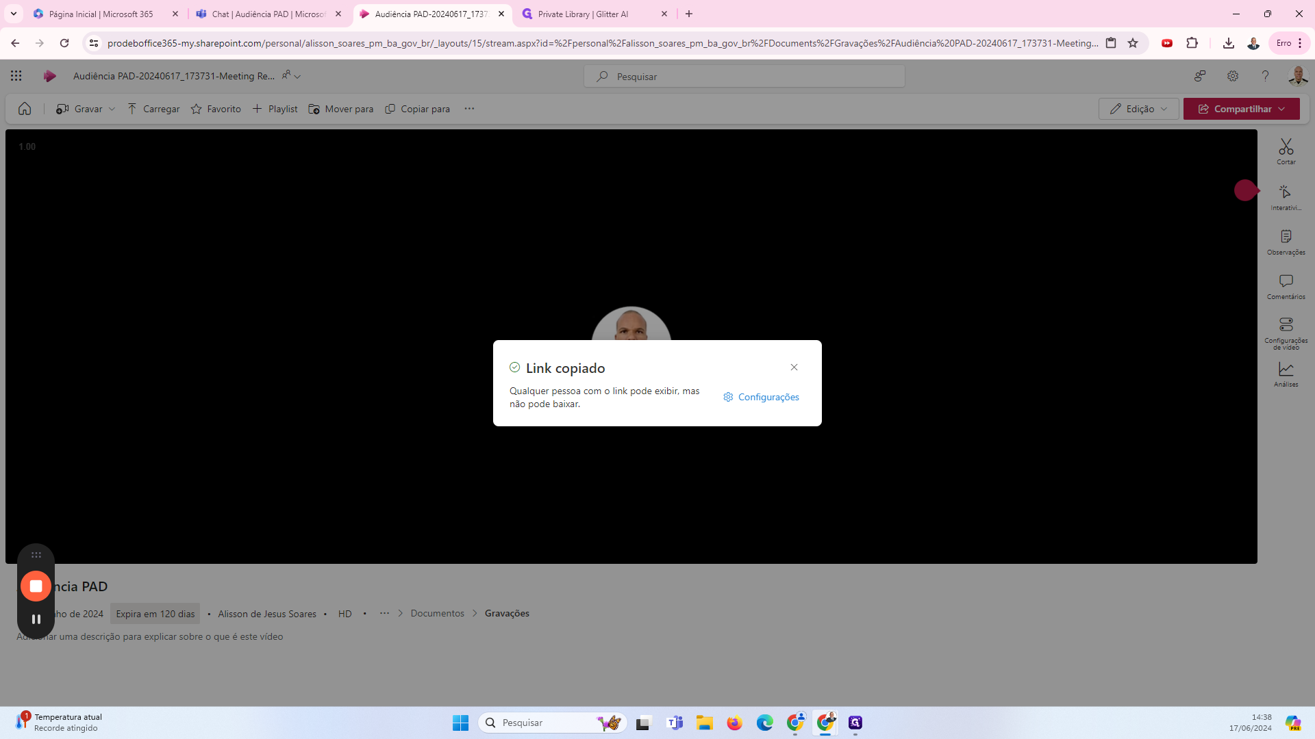
Task: Open tab search dropdown arrow
Action: click(x=14, y=14)
